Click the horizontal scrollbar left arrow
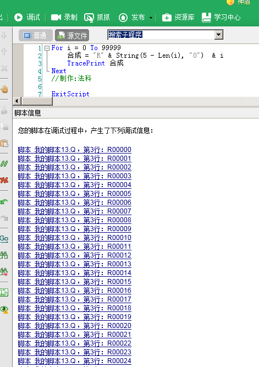 point(16,101)
